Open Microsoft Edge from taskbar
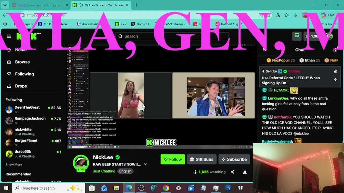The height and width of the screenshot is (193, 344). tap(129, 188)
